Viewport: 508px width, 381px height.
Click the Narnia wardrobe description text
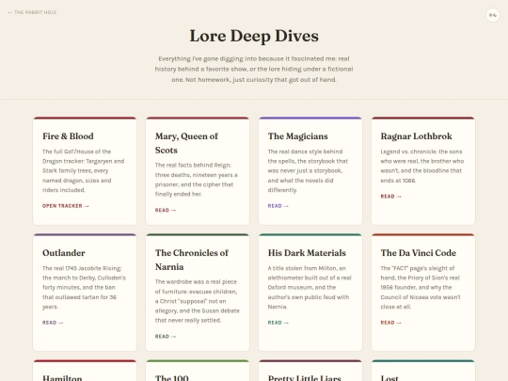(198, 301)
